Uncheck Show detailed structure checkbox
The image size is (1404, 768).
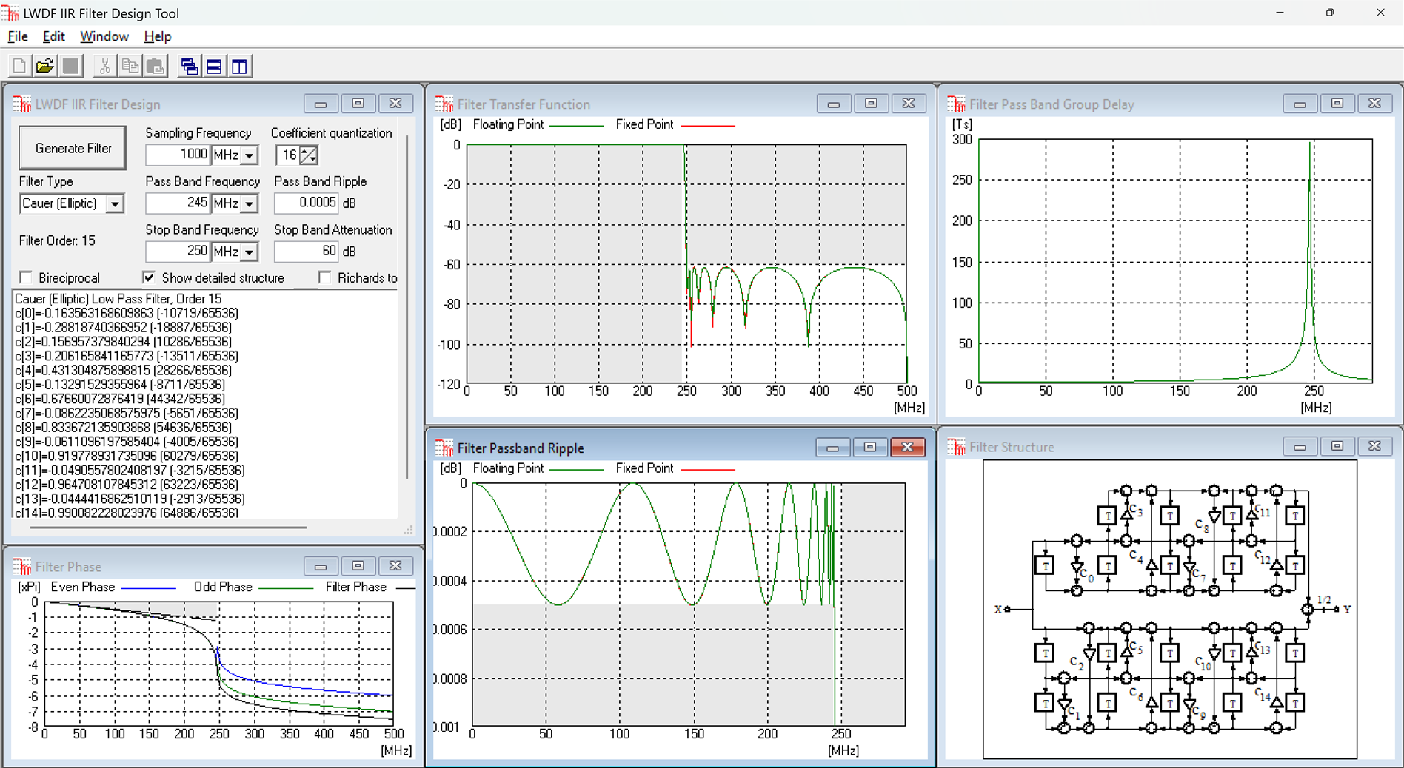pyautogui.click(x=149, y=277)
